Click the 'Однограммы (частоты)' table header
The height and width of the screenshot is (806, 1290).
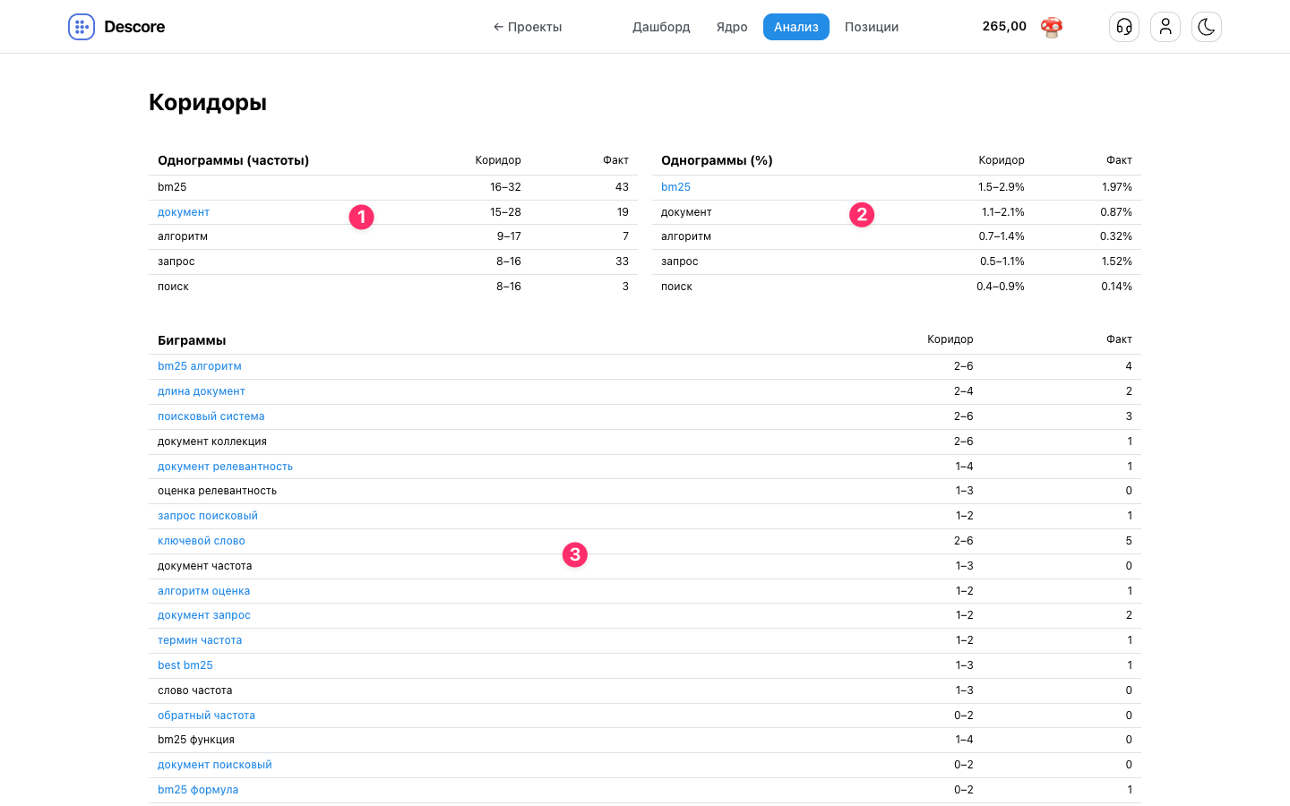pos(233,160)
